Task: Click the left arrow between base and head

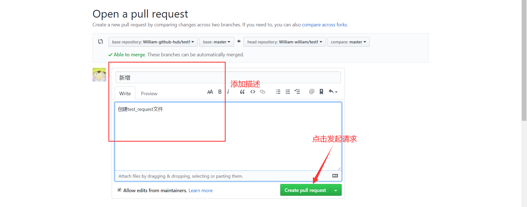Action: [x=239, y=41]
